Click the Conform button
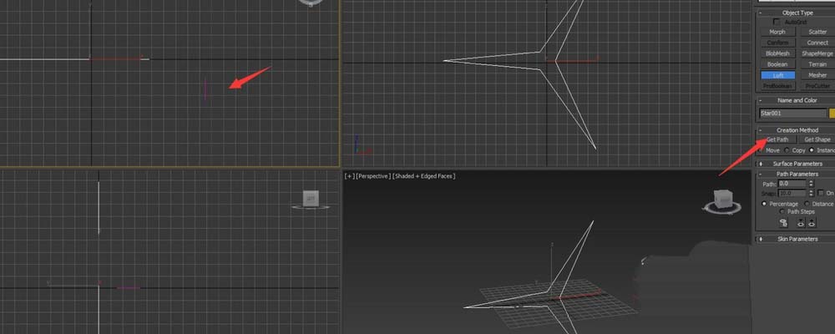Viewport: 835px width, 334px height. point(777,43)
